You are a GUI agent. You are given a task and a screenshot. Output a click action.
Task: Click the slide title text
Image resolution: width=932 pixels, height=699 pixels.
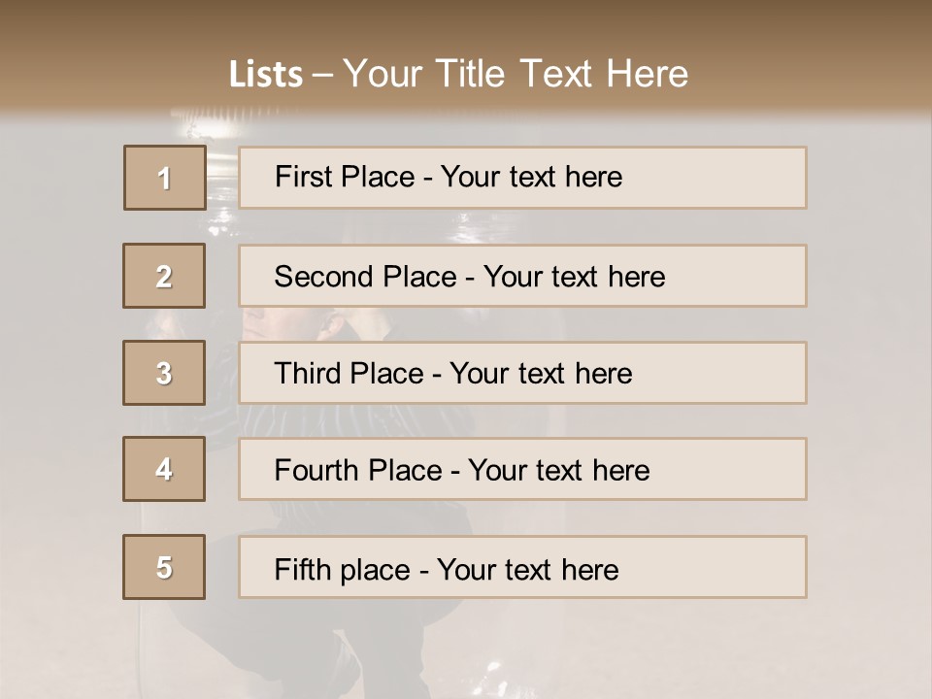tap(458, 74)
